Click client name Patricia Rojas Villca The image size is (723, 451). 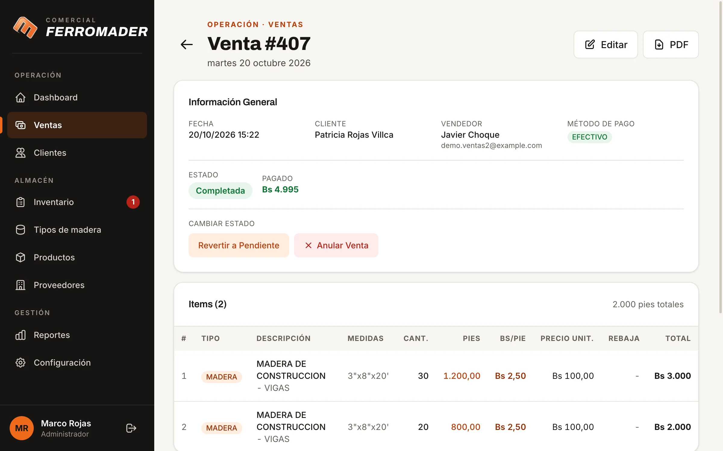[x=354, y=135]
